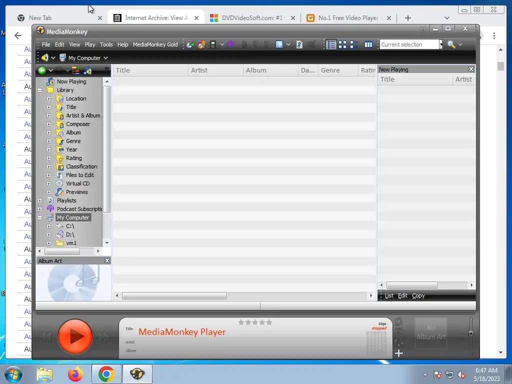This screenshot has width=512, height=384.
Task: Expand the Location node
Action: click(48, 98)
